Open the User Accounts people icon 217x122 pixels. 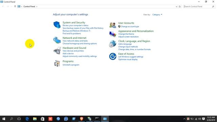click(113, 25)
